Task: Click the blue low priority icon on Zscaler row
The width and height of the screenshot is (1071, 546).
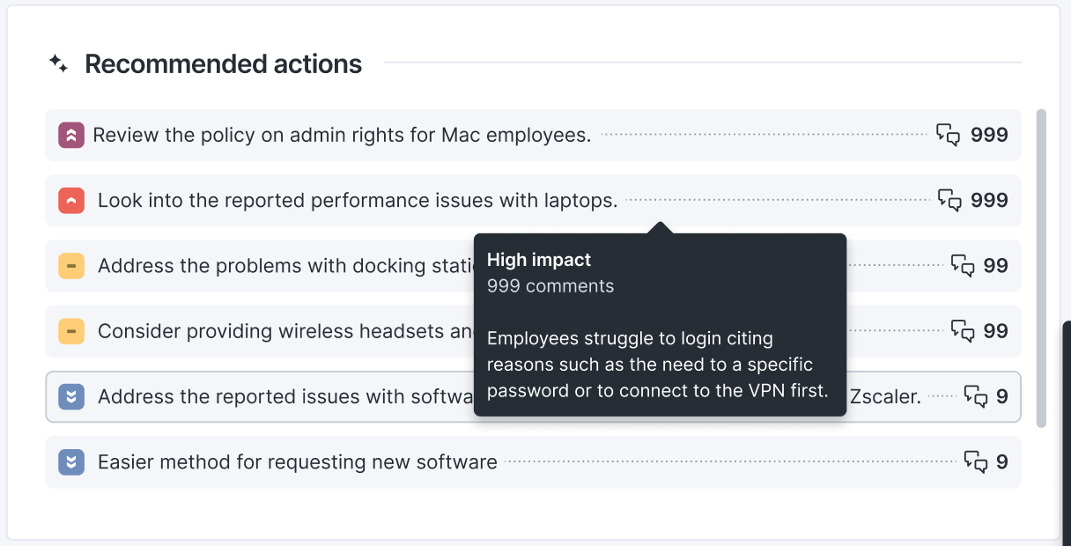Action: pos(71,396)
